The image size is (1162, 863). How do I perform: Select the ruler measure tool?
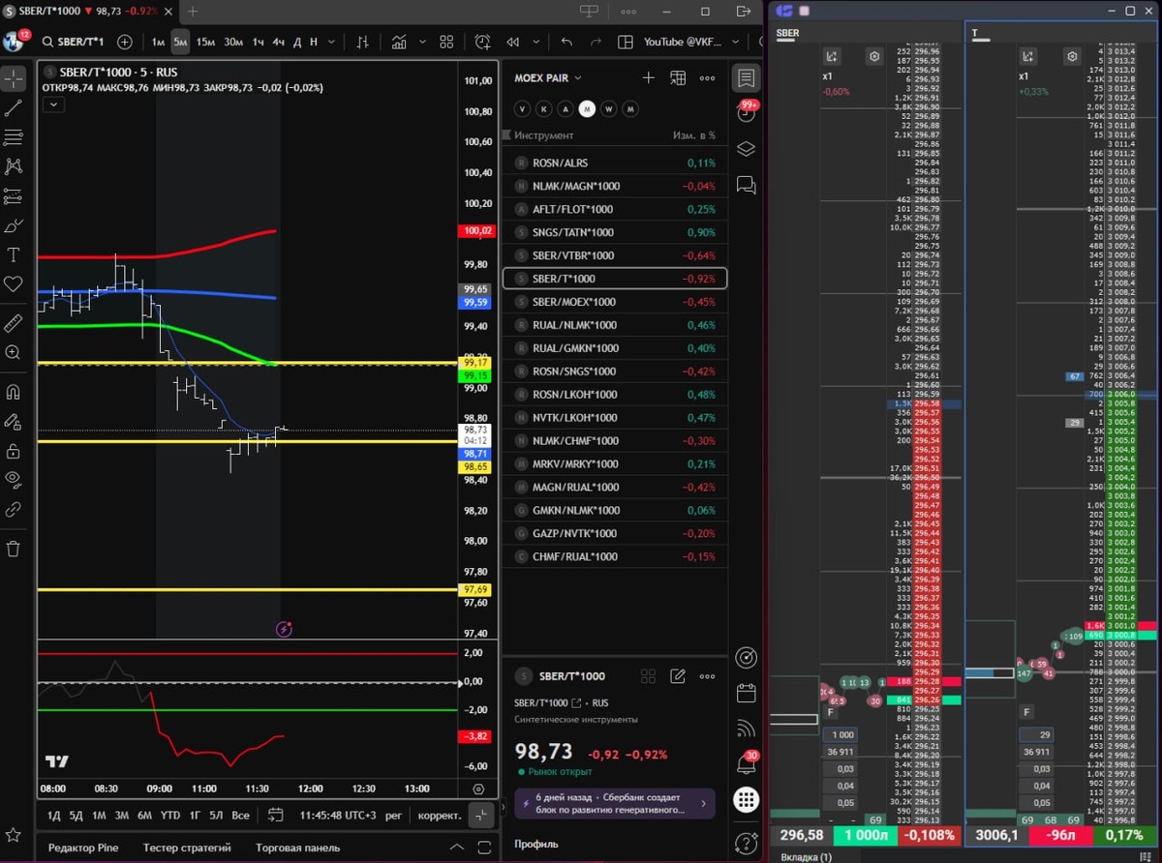[14, 322]
